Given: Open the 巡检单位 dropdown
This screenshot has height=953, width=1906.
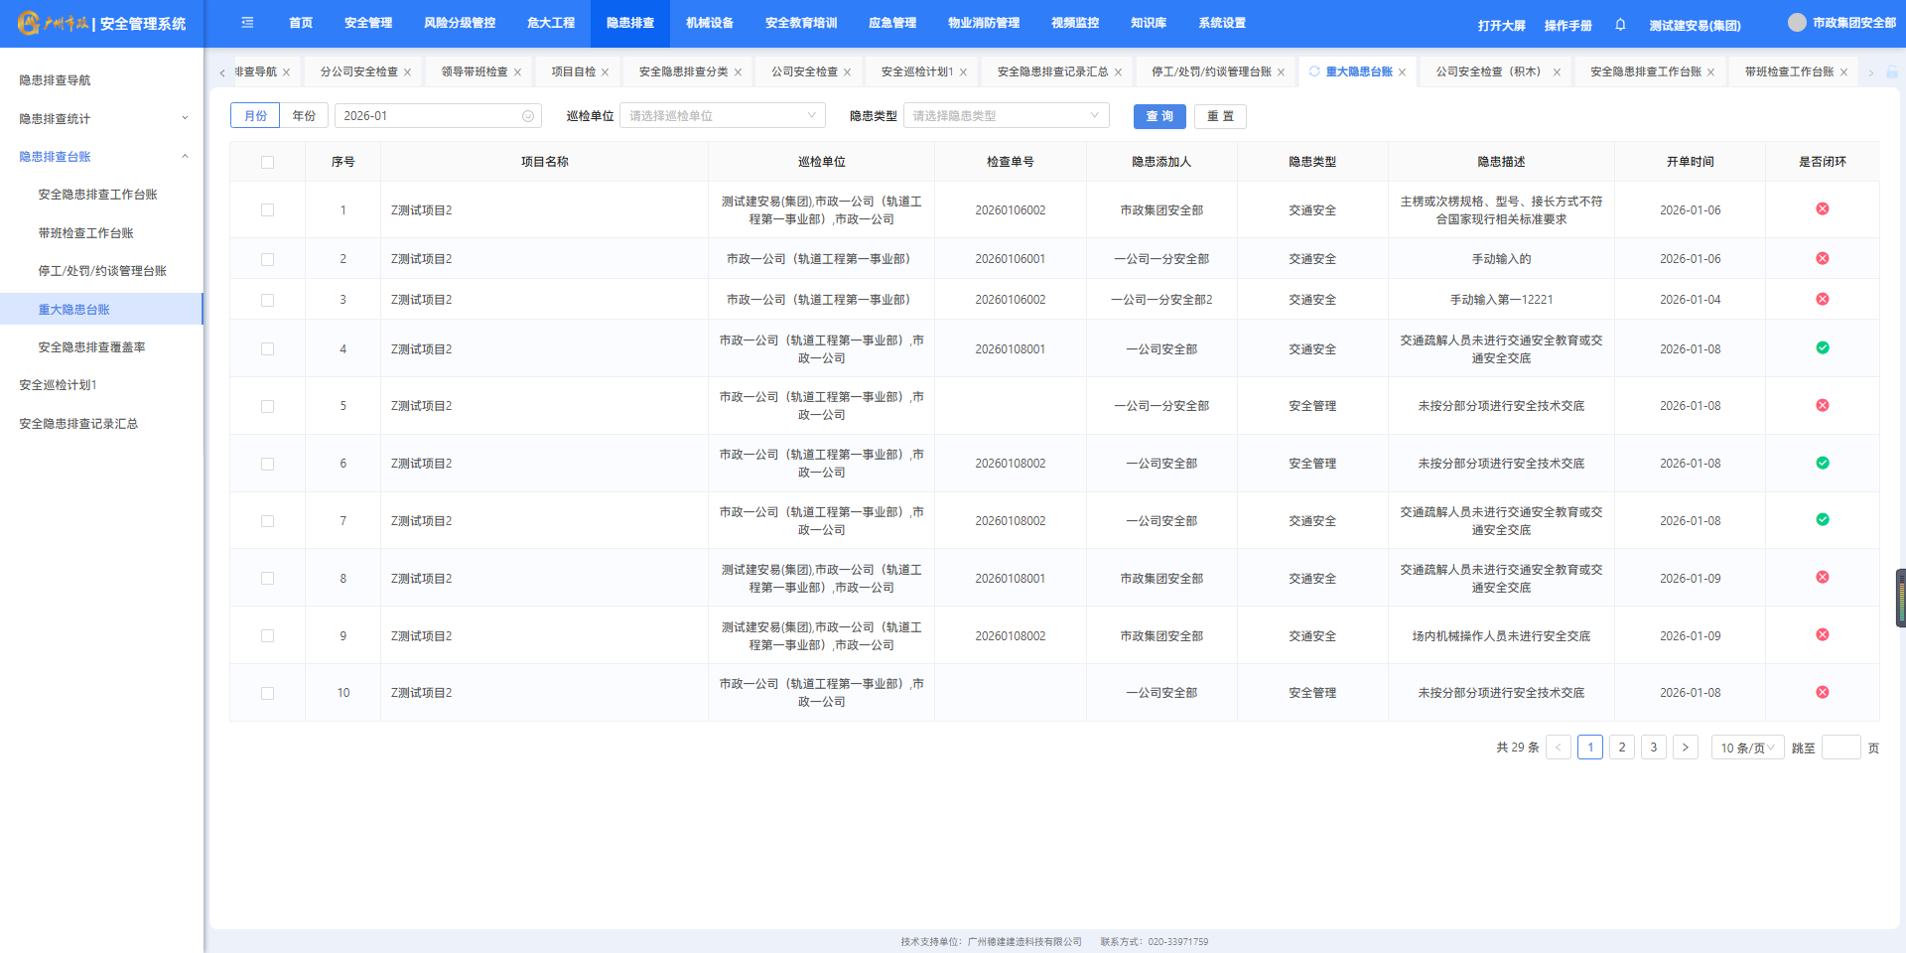Looking at the screenshot, I should (722, 116).
